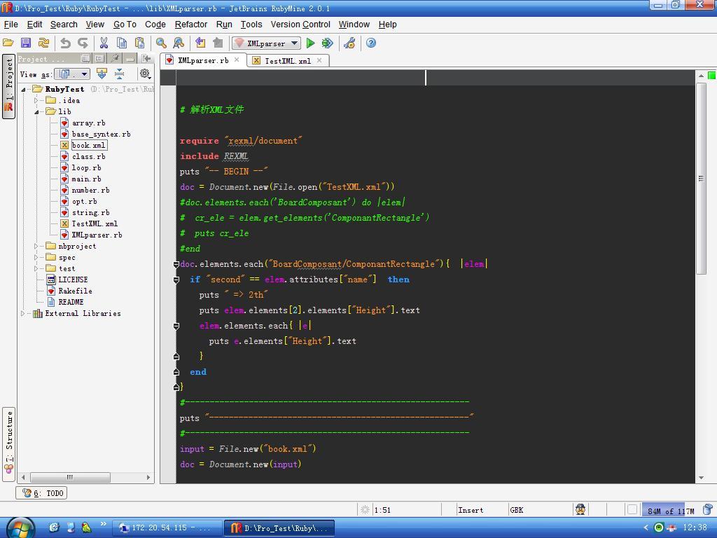
Task: Click the Project panel floating mode icon
Action: pos(85,59)
